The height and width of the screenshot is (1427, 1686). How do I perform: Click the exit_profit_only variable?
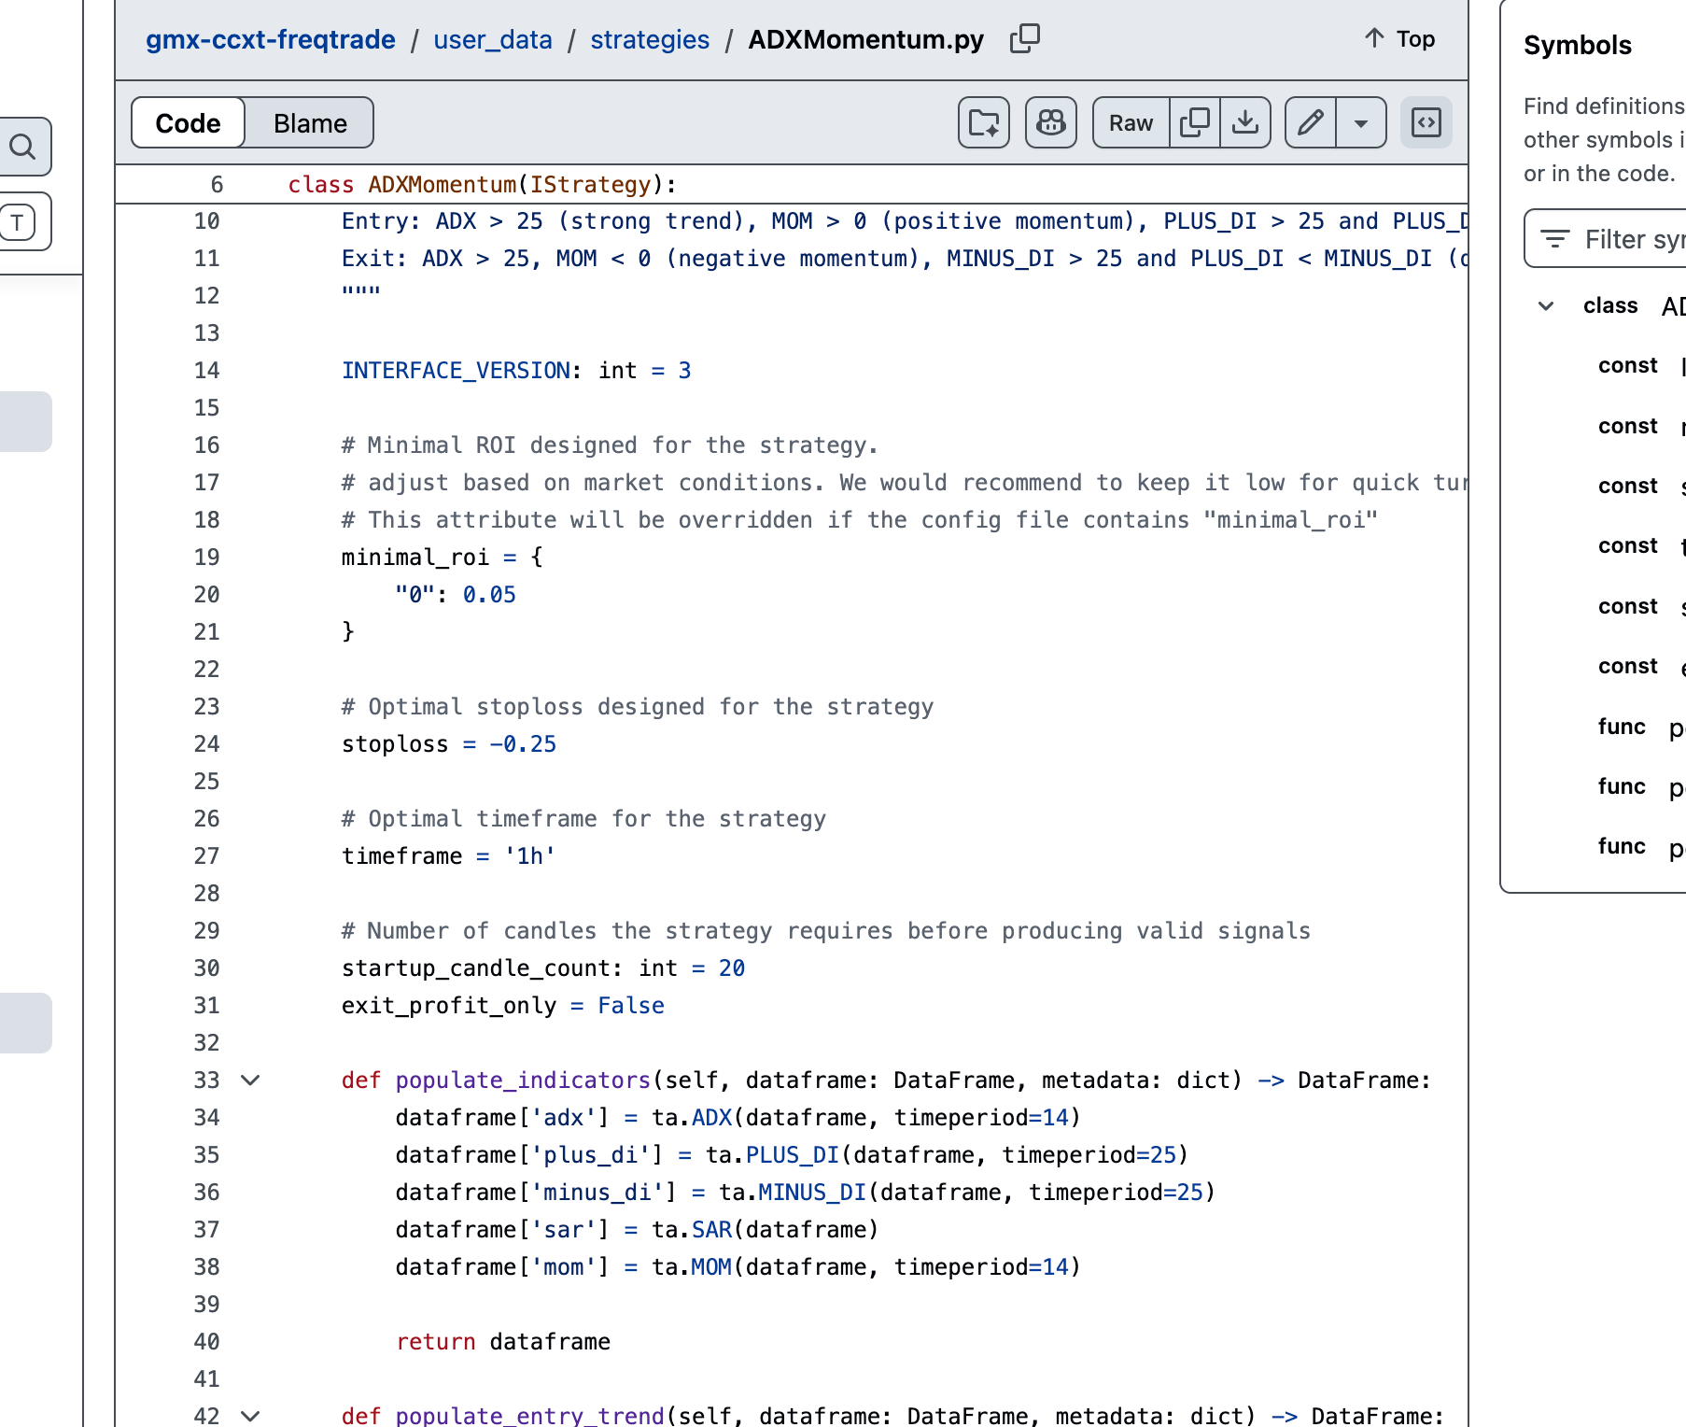[x=449, y=1006]
